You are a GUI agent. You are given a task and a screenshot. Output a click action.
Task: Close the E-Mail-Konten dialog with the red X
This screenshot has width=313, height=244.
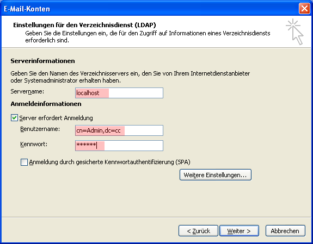point(304,9)
